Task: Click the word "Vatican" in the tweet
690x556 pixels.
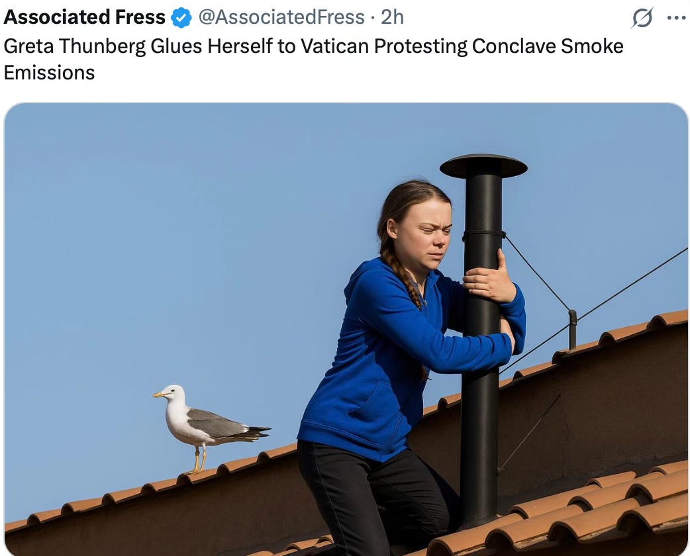Action: click(334, 46)
